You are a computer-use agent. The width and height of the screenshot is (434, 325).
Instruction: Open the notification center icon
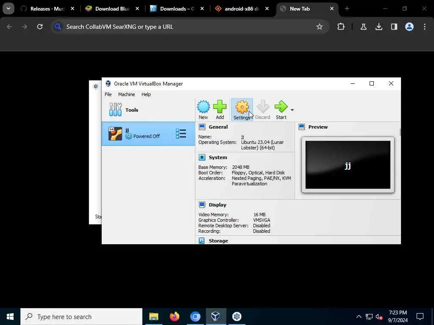click(420, 317)
